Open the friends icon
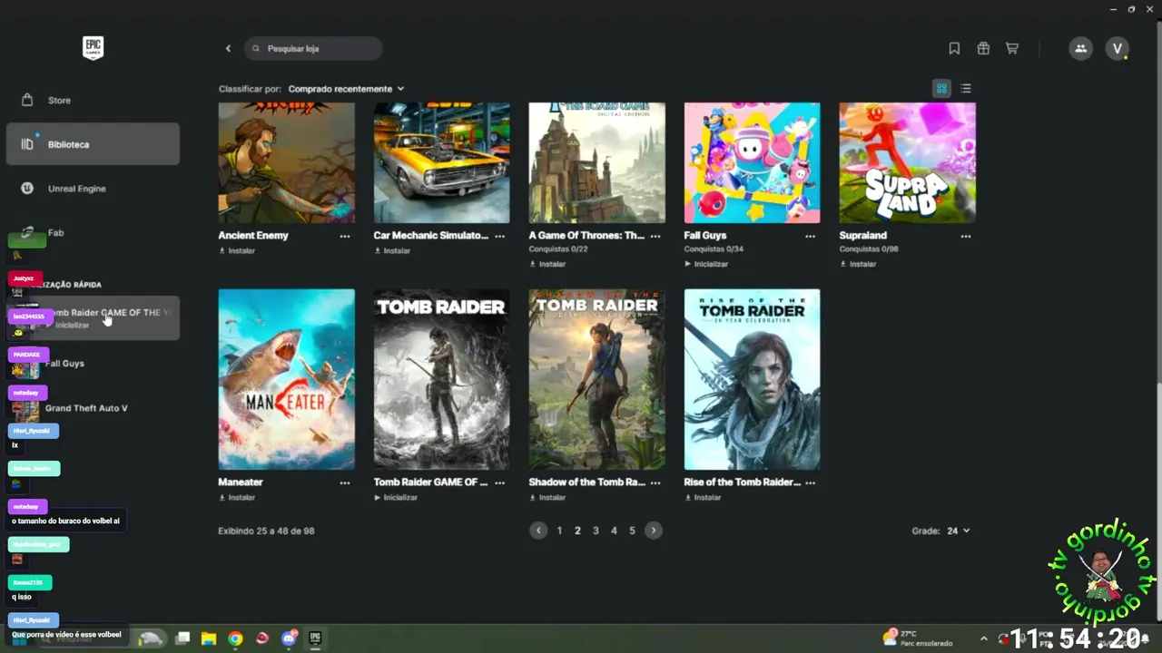The width and height of the screenshot is (1162, 653). 1080,48
